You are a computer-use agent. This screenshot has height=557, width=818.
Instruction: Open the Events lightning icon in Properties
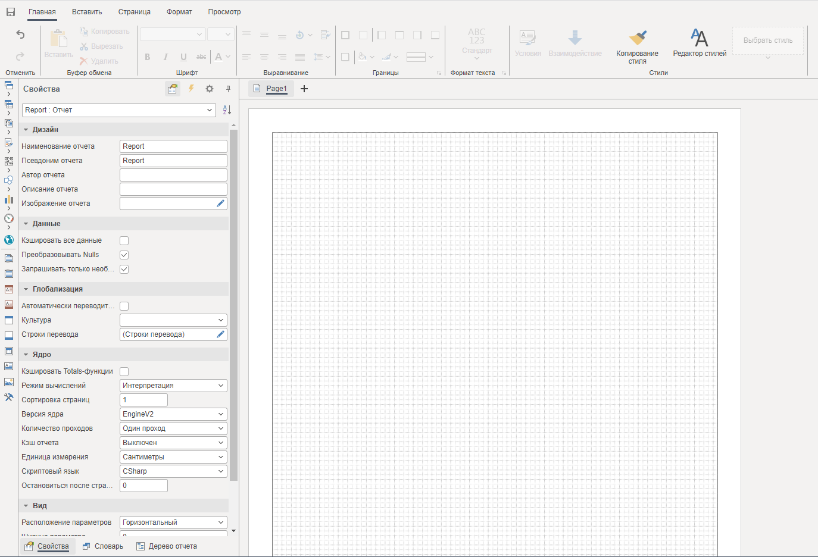tap(191, 89)
